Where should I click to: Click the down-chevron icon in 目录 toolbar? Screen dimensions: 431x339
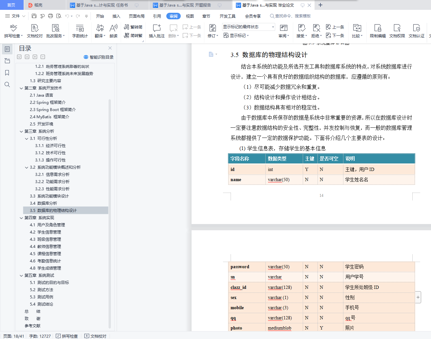pyautogui.click(x=19, y=57)
